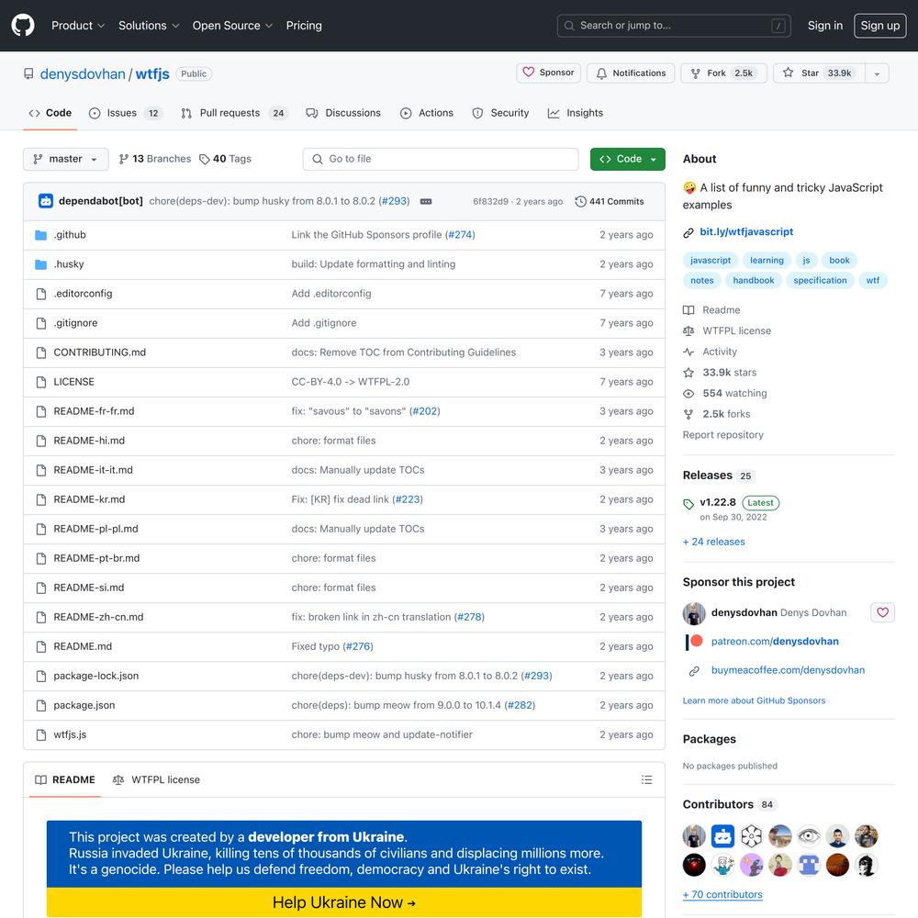
Task: Select the WTFPL license tab
Action: tap(156, 779)
